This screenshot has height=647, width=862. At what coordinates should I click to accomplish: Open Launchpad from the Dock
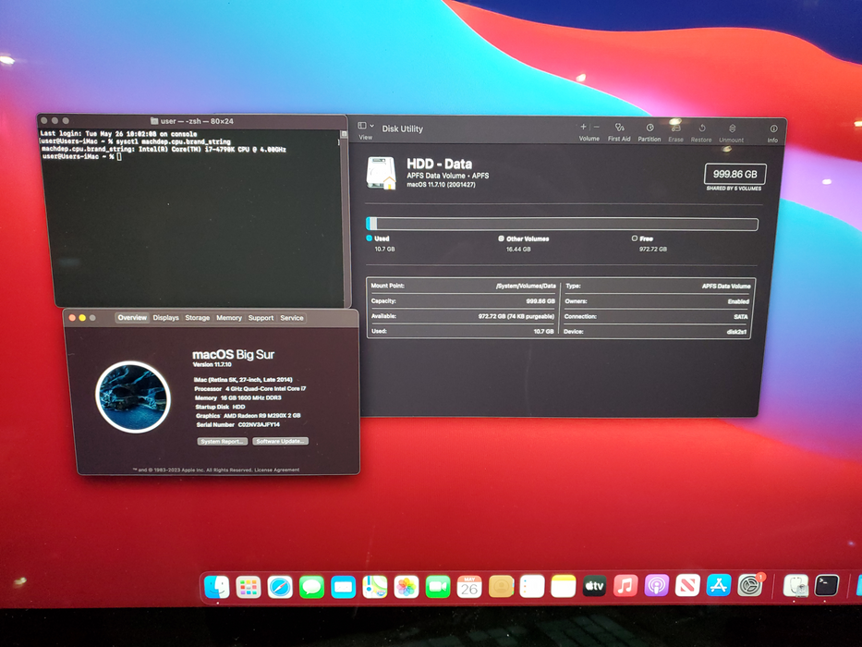click(249, 587)
